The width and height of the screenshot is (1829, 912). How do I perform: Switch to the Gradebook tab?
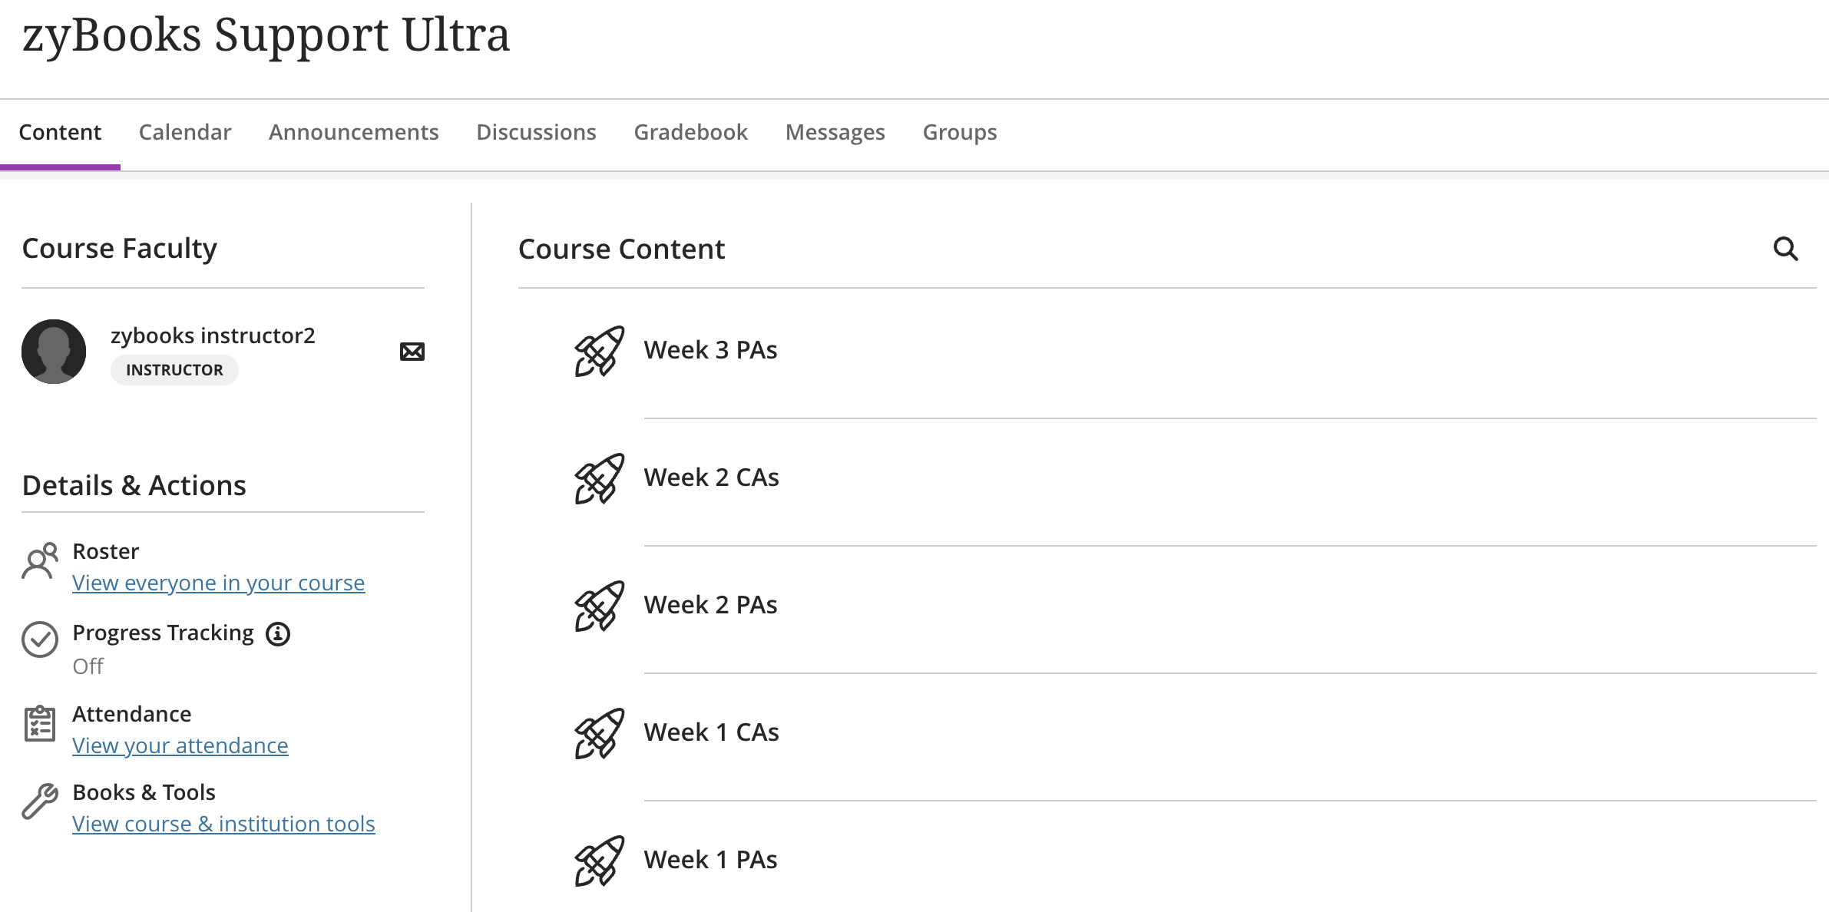pyautogui.click(x=690, y=132)
